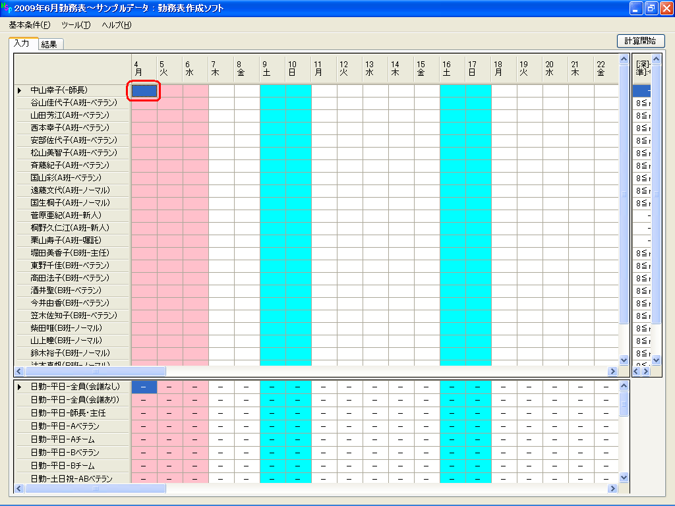Select the 高田法子(B班-ベテラン) row header
Viewport: 675px width, 506px height.
[x=73, y=278]
